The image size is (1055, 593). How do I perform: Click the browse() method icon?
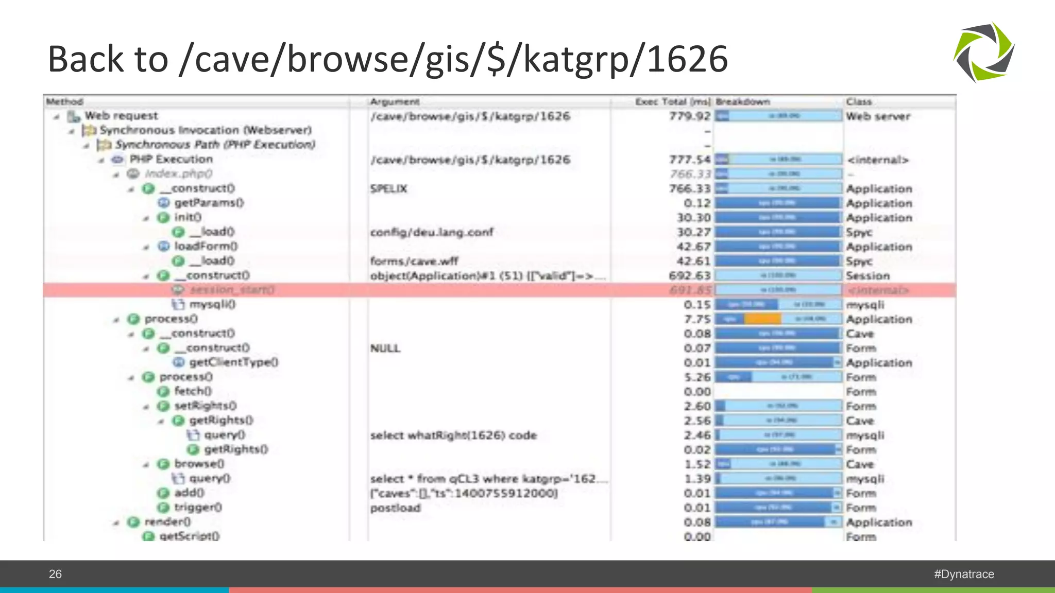[163, 464]
